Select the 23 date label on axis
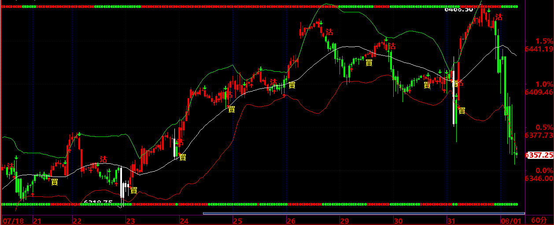This screenshot has width=554, height=225. [x=130, y=221]
